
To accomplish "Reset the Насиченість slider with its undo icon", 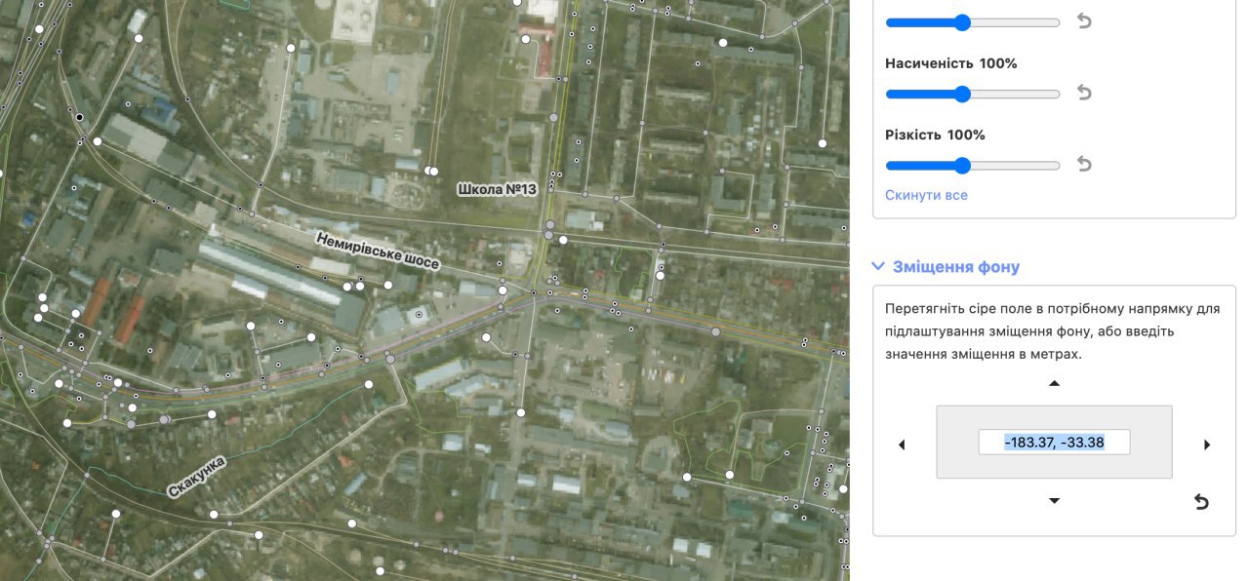I will point(1084,93).
